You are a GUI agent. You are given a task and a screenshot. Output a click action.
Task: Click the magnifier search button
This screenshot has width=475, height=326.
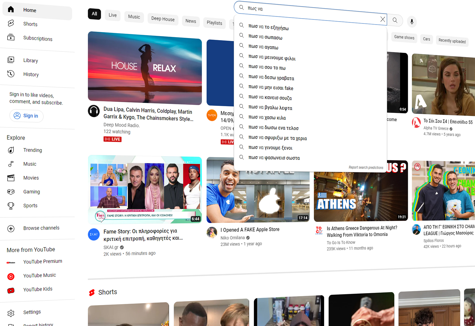point(395,20)
